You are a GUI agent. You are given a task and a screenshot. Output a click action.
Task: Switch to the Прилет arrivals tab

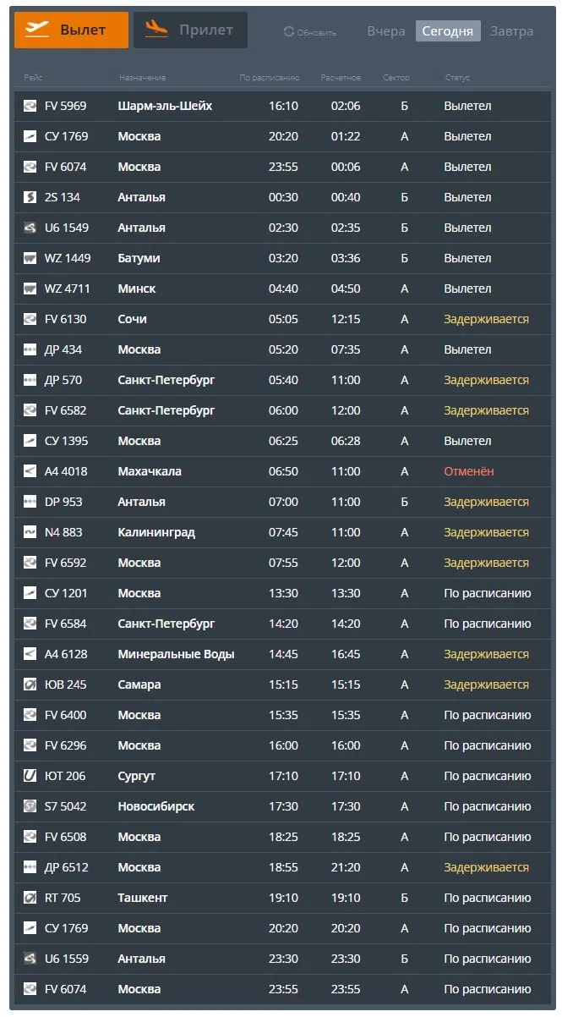click(190, 30)
